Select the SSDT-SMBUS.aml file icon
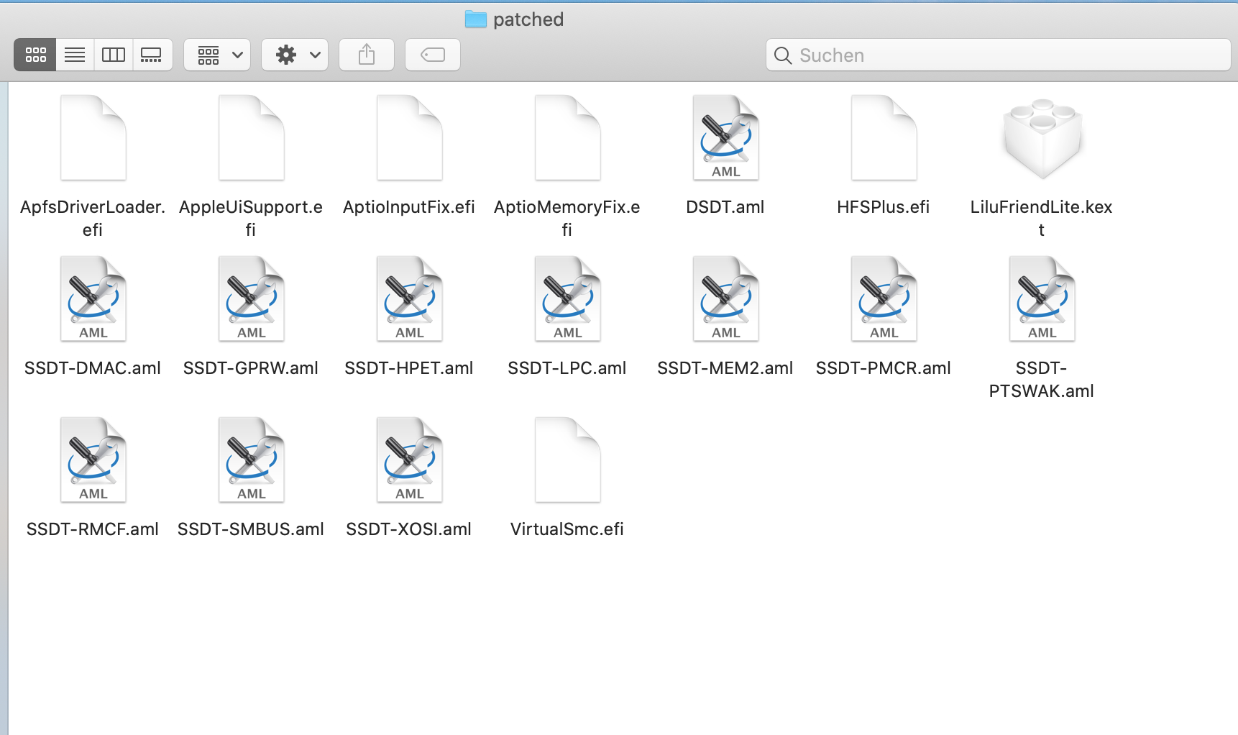 [x=252, y=460]
